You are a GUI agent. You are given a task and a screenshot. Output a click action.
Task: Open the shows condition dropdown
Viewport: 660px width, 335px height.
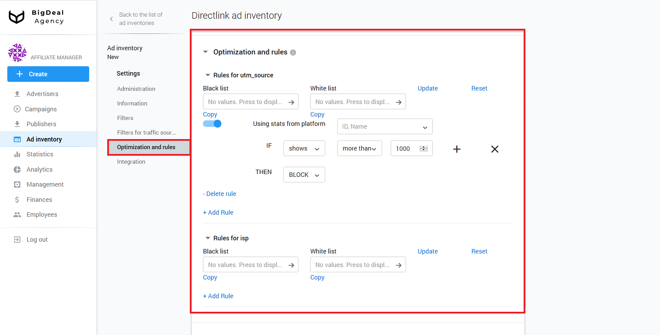pyautogui.click(x=304, y=148)
